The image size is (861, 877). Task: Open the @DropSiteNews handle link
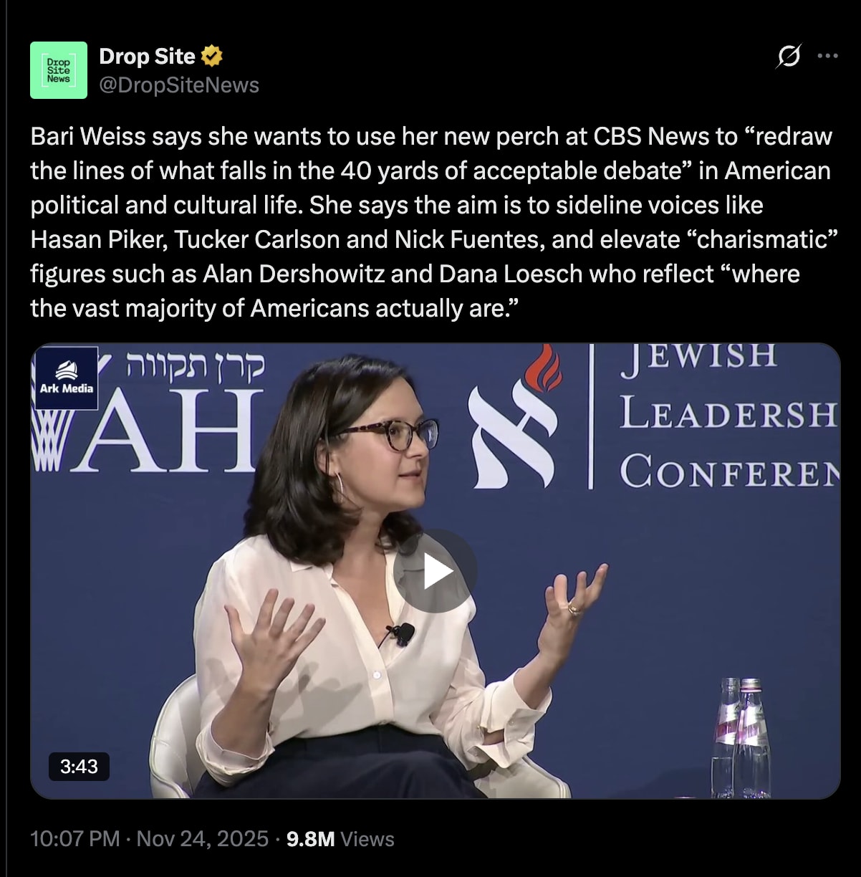coord(179,85)
